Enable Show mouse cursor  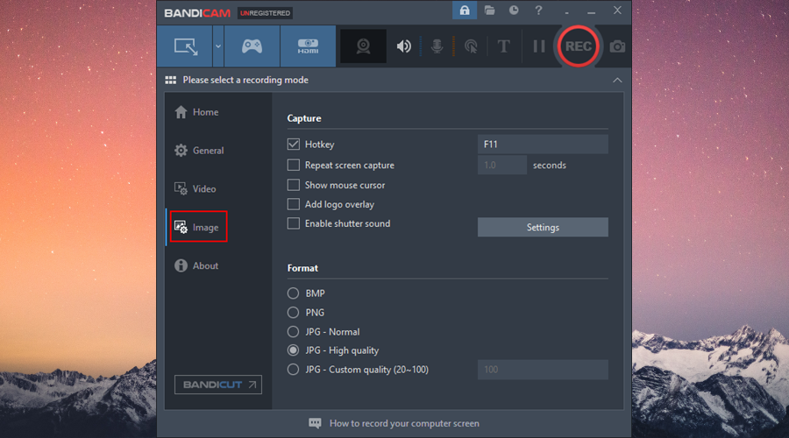coord(294,185)
